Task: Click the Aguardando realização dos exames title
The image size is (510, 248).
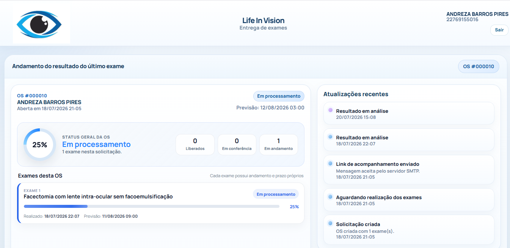Action: (x=379, y=197)
